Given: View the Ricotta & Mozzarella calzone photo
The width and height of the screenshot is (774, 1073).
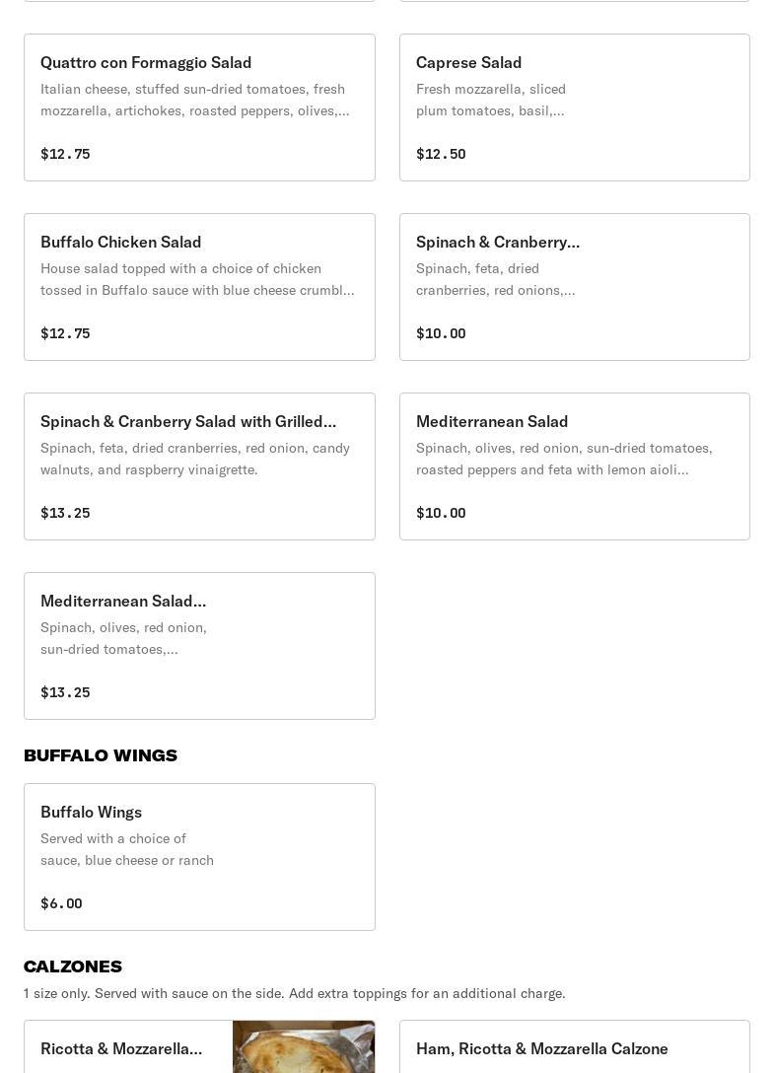Looking at the screenshot, I should point(303,1046).
